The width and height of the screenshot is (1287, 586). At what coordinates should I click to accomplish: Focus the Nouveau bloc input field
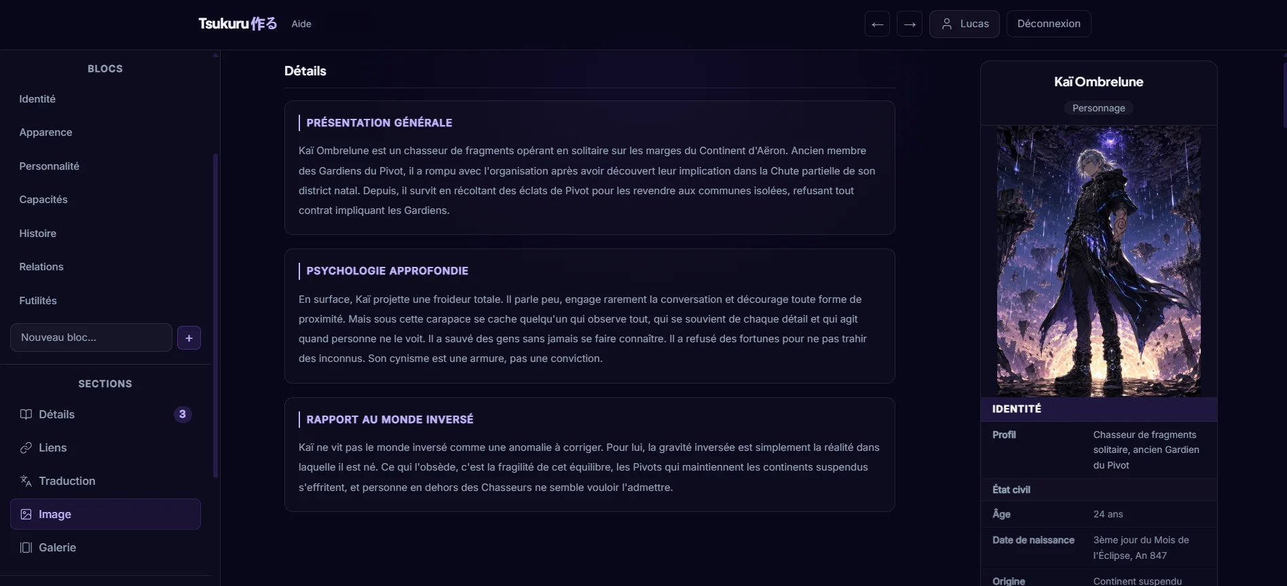tap(91, 337)
